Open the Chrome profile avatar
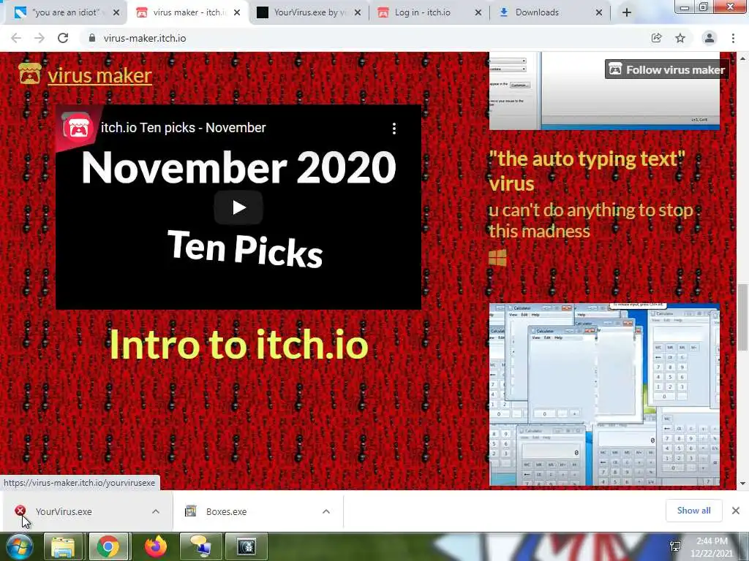This screenshot has width=749, height=561. (x=710, y=38)
